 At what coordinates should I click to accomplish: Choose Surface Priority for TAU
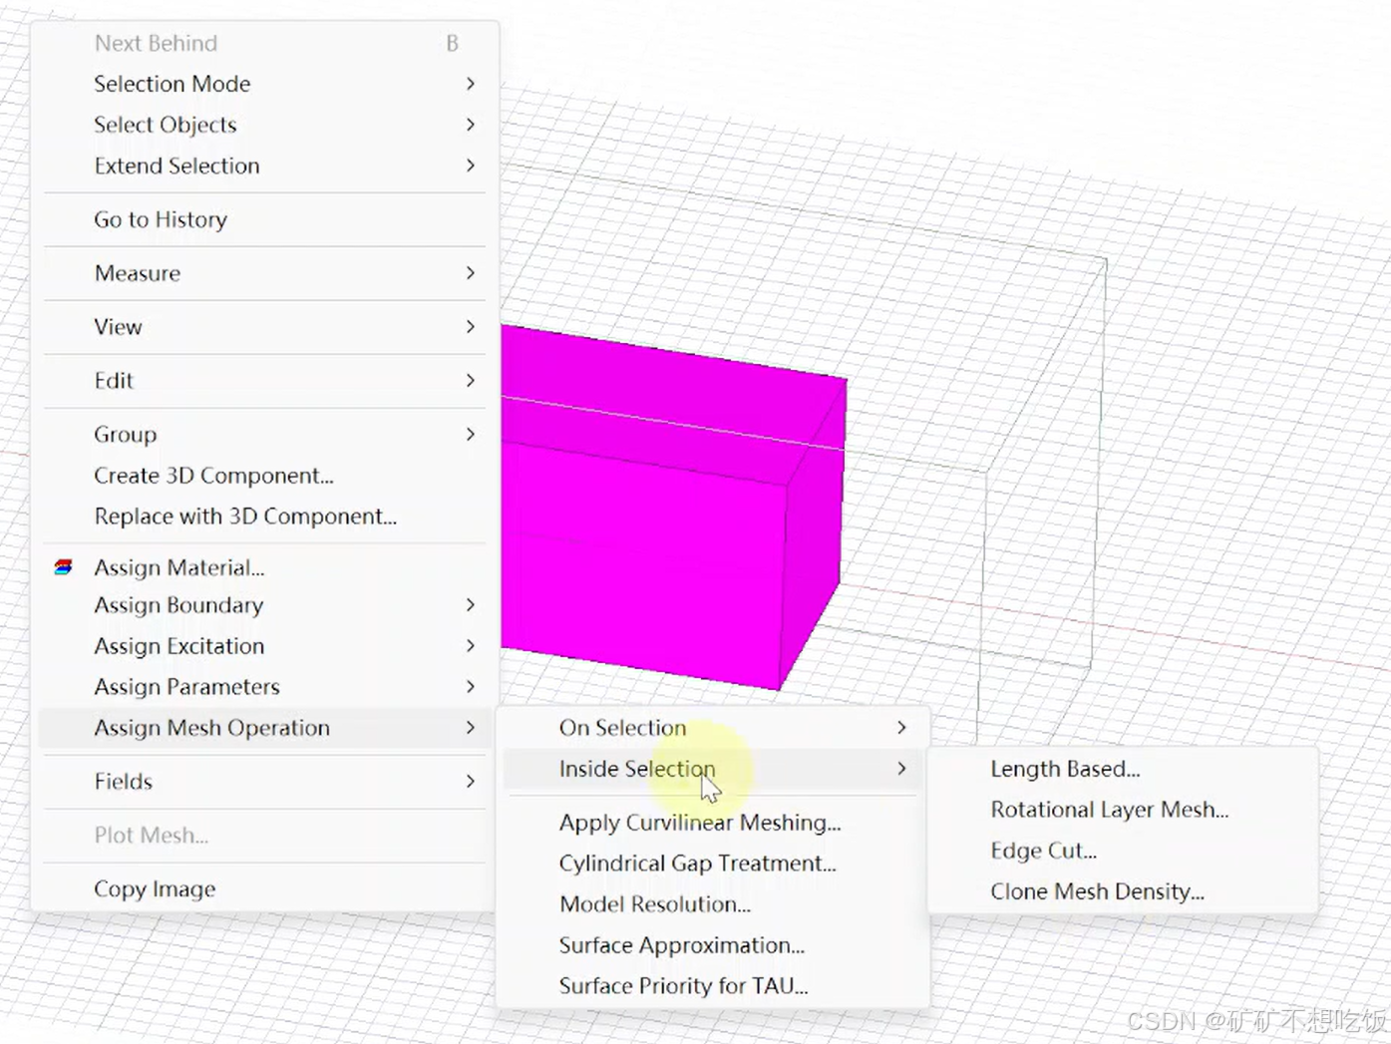712,986
